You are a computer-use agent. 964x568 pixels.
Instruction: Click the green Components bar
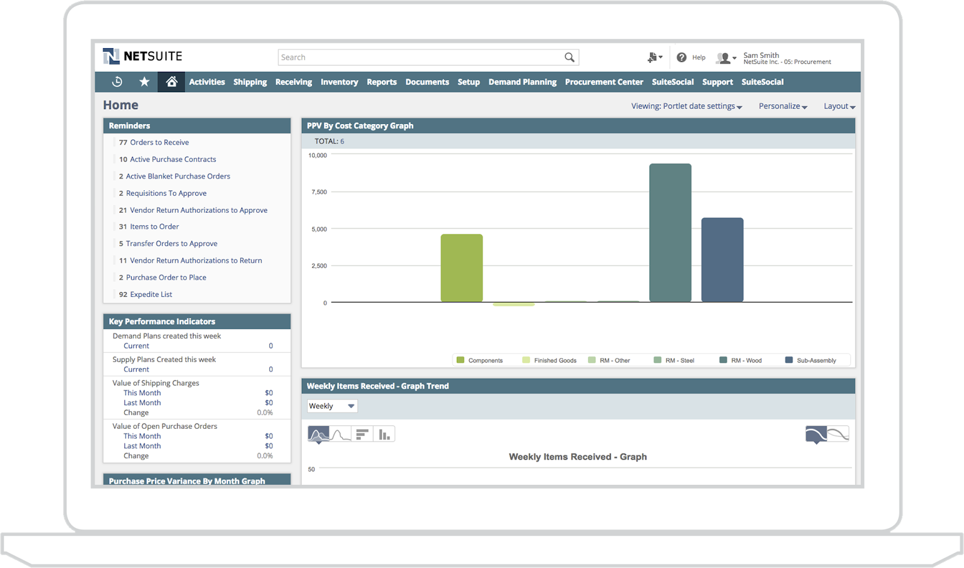[x=462, y=268]
